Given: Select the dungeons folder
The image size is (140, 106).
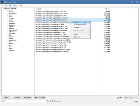Looking at the screenshot, I should 12,25.
